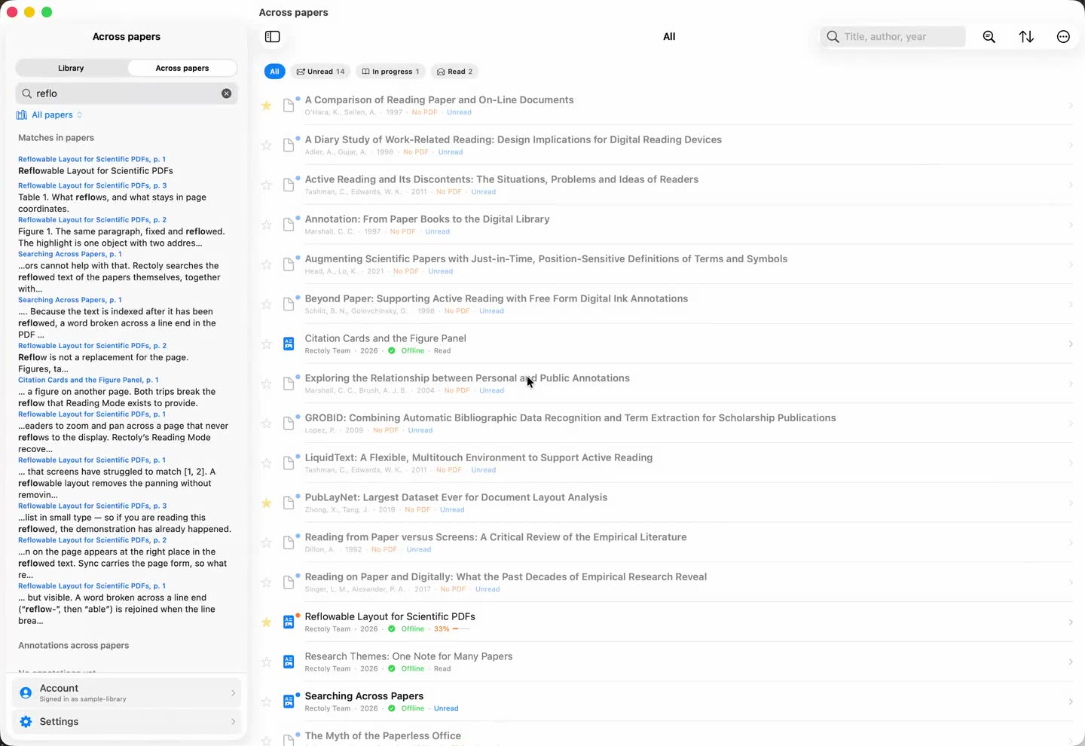The image size is (1085, 746).
Task: Open 'Reading on Paper and Digitally' paper
Action: pyautogui.click(x=506, y=577)
